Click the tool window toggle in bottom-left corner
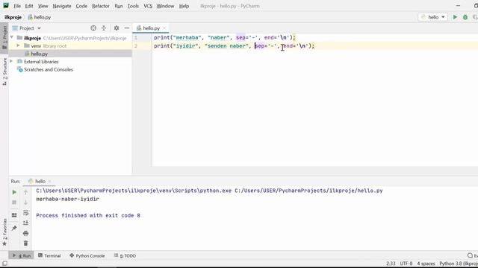 tap(4, 264)
